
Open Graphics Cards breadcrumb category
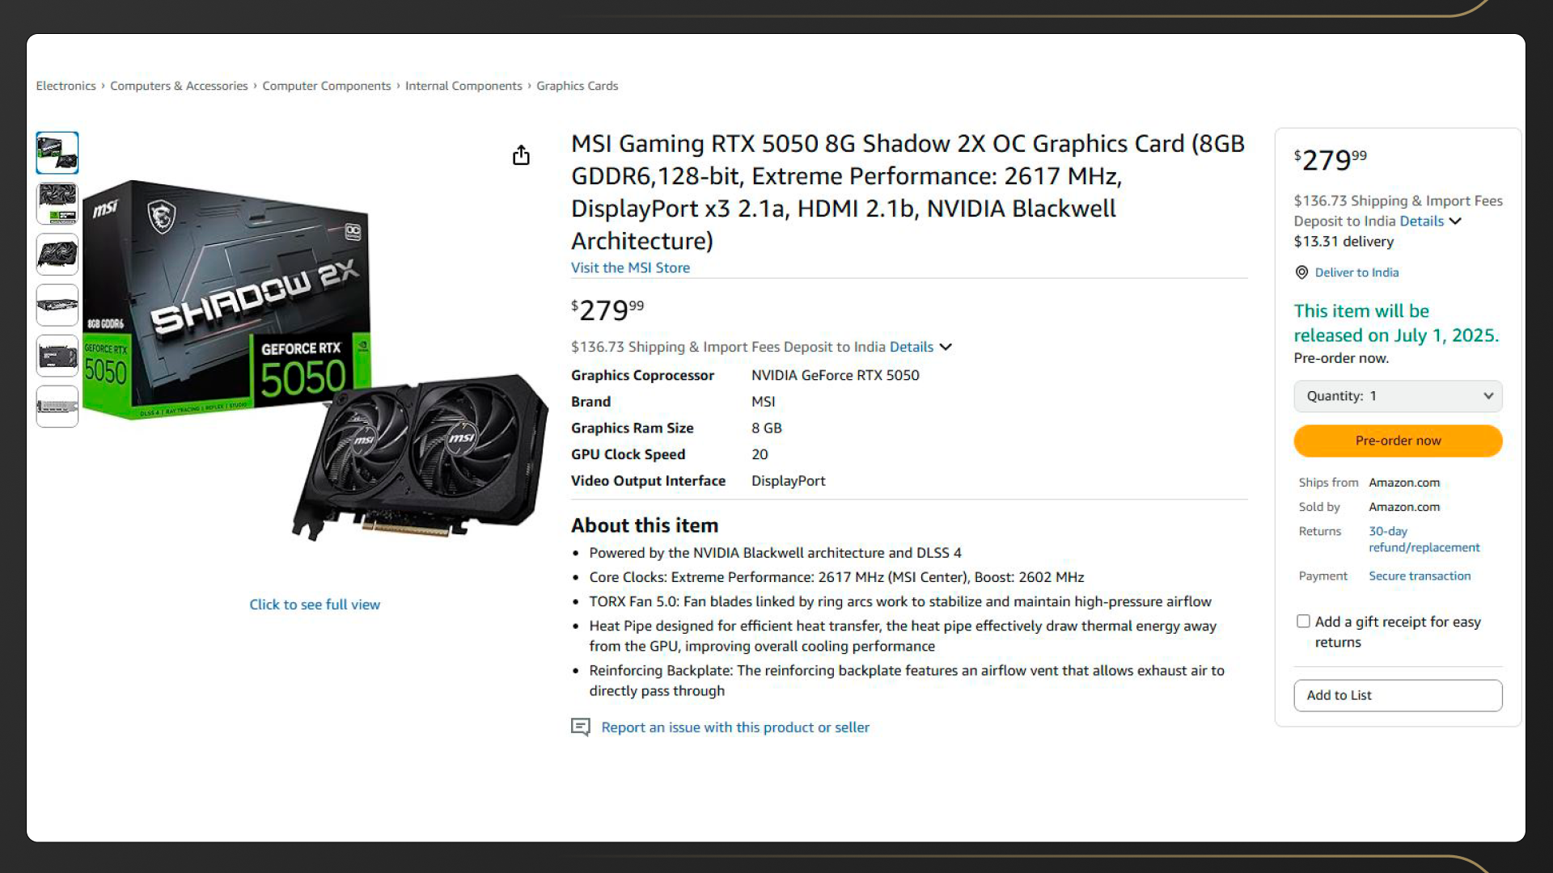[x=577, y=86]
